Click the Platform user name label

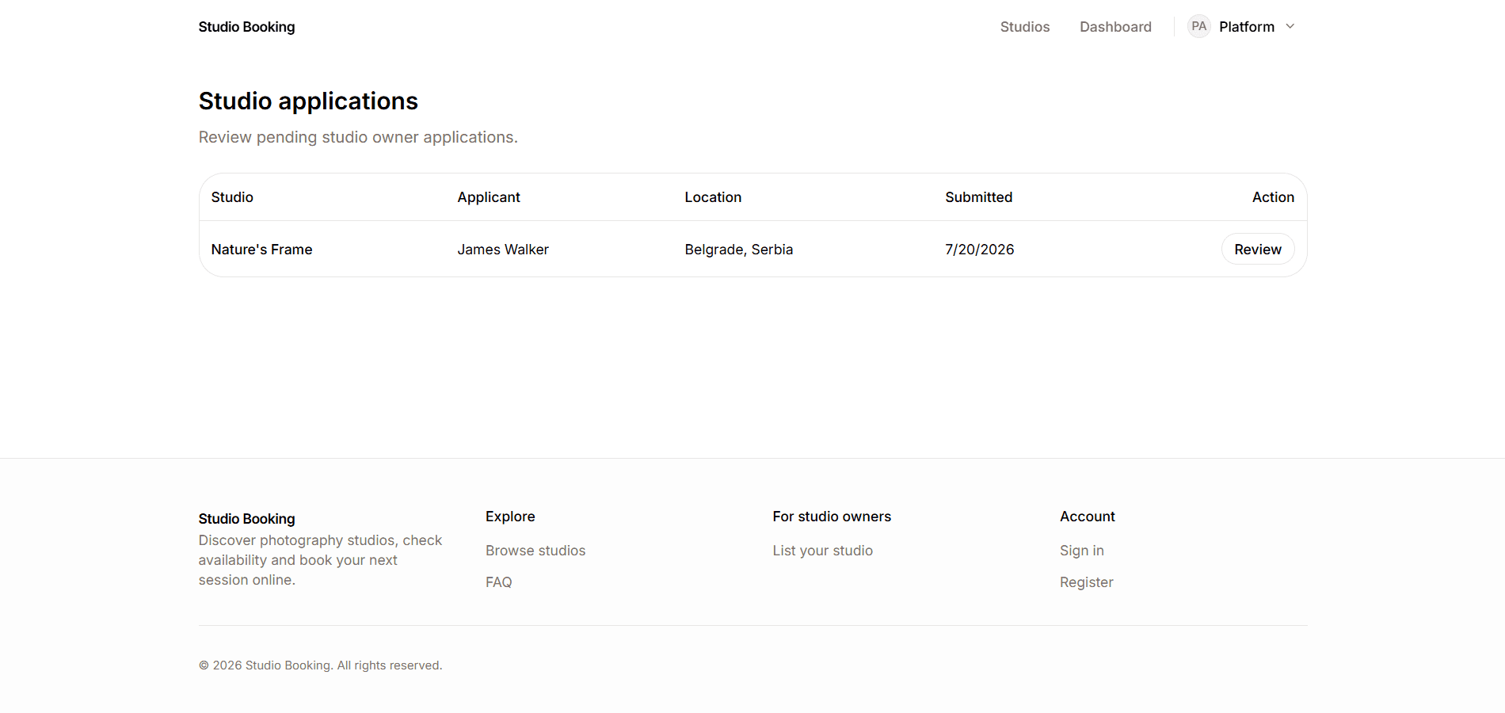(1246, 27)
